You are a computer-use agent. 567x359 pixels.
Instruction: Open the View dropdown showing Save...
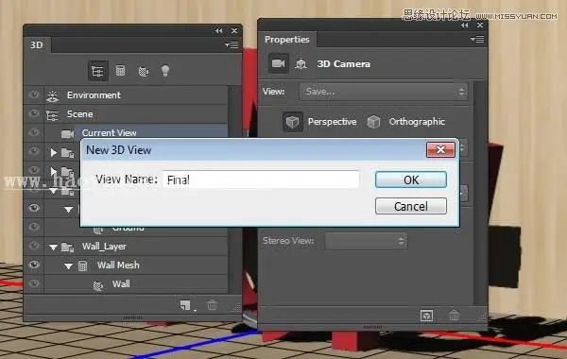(x=384, y=92)
